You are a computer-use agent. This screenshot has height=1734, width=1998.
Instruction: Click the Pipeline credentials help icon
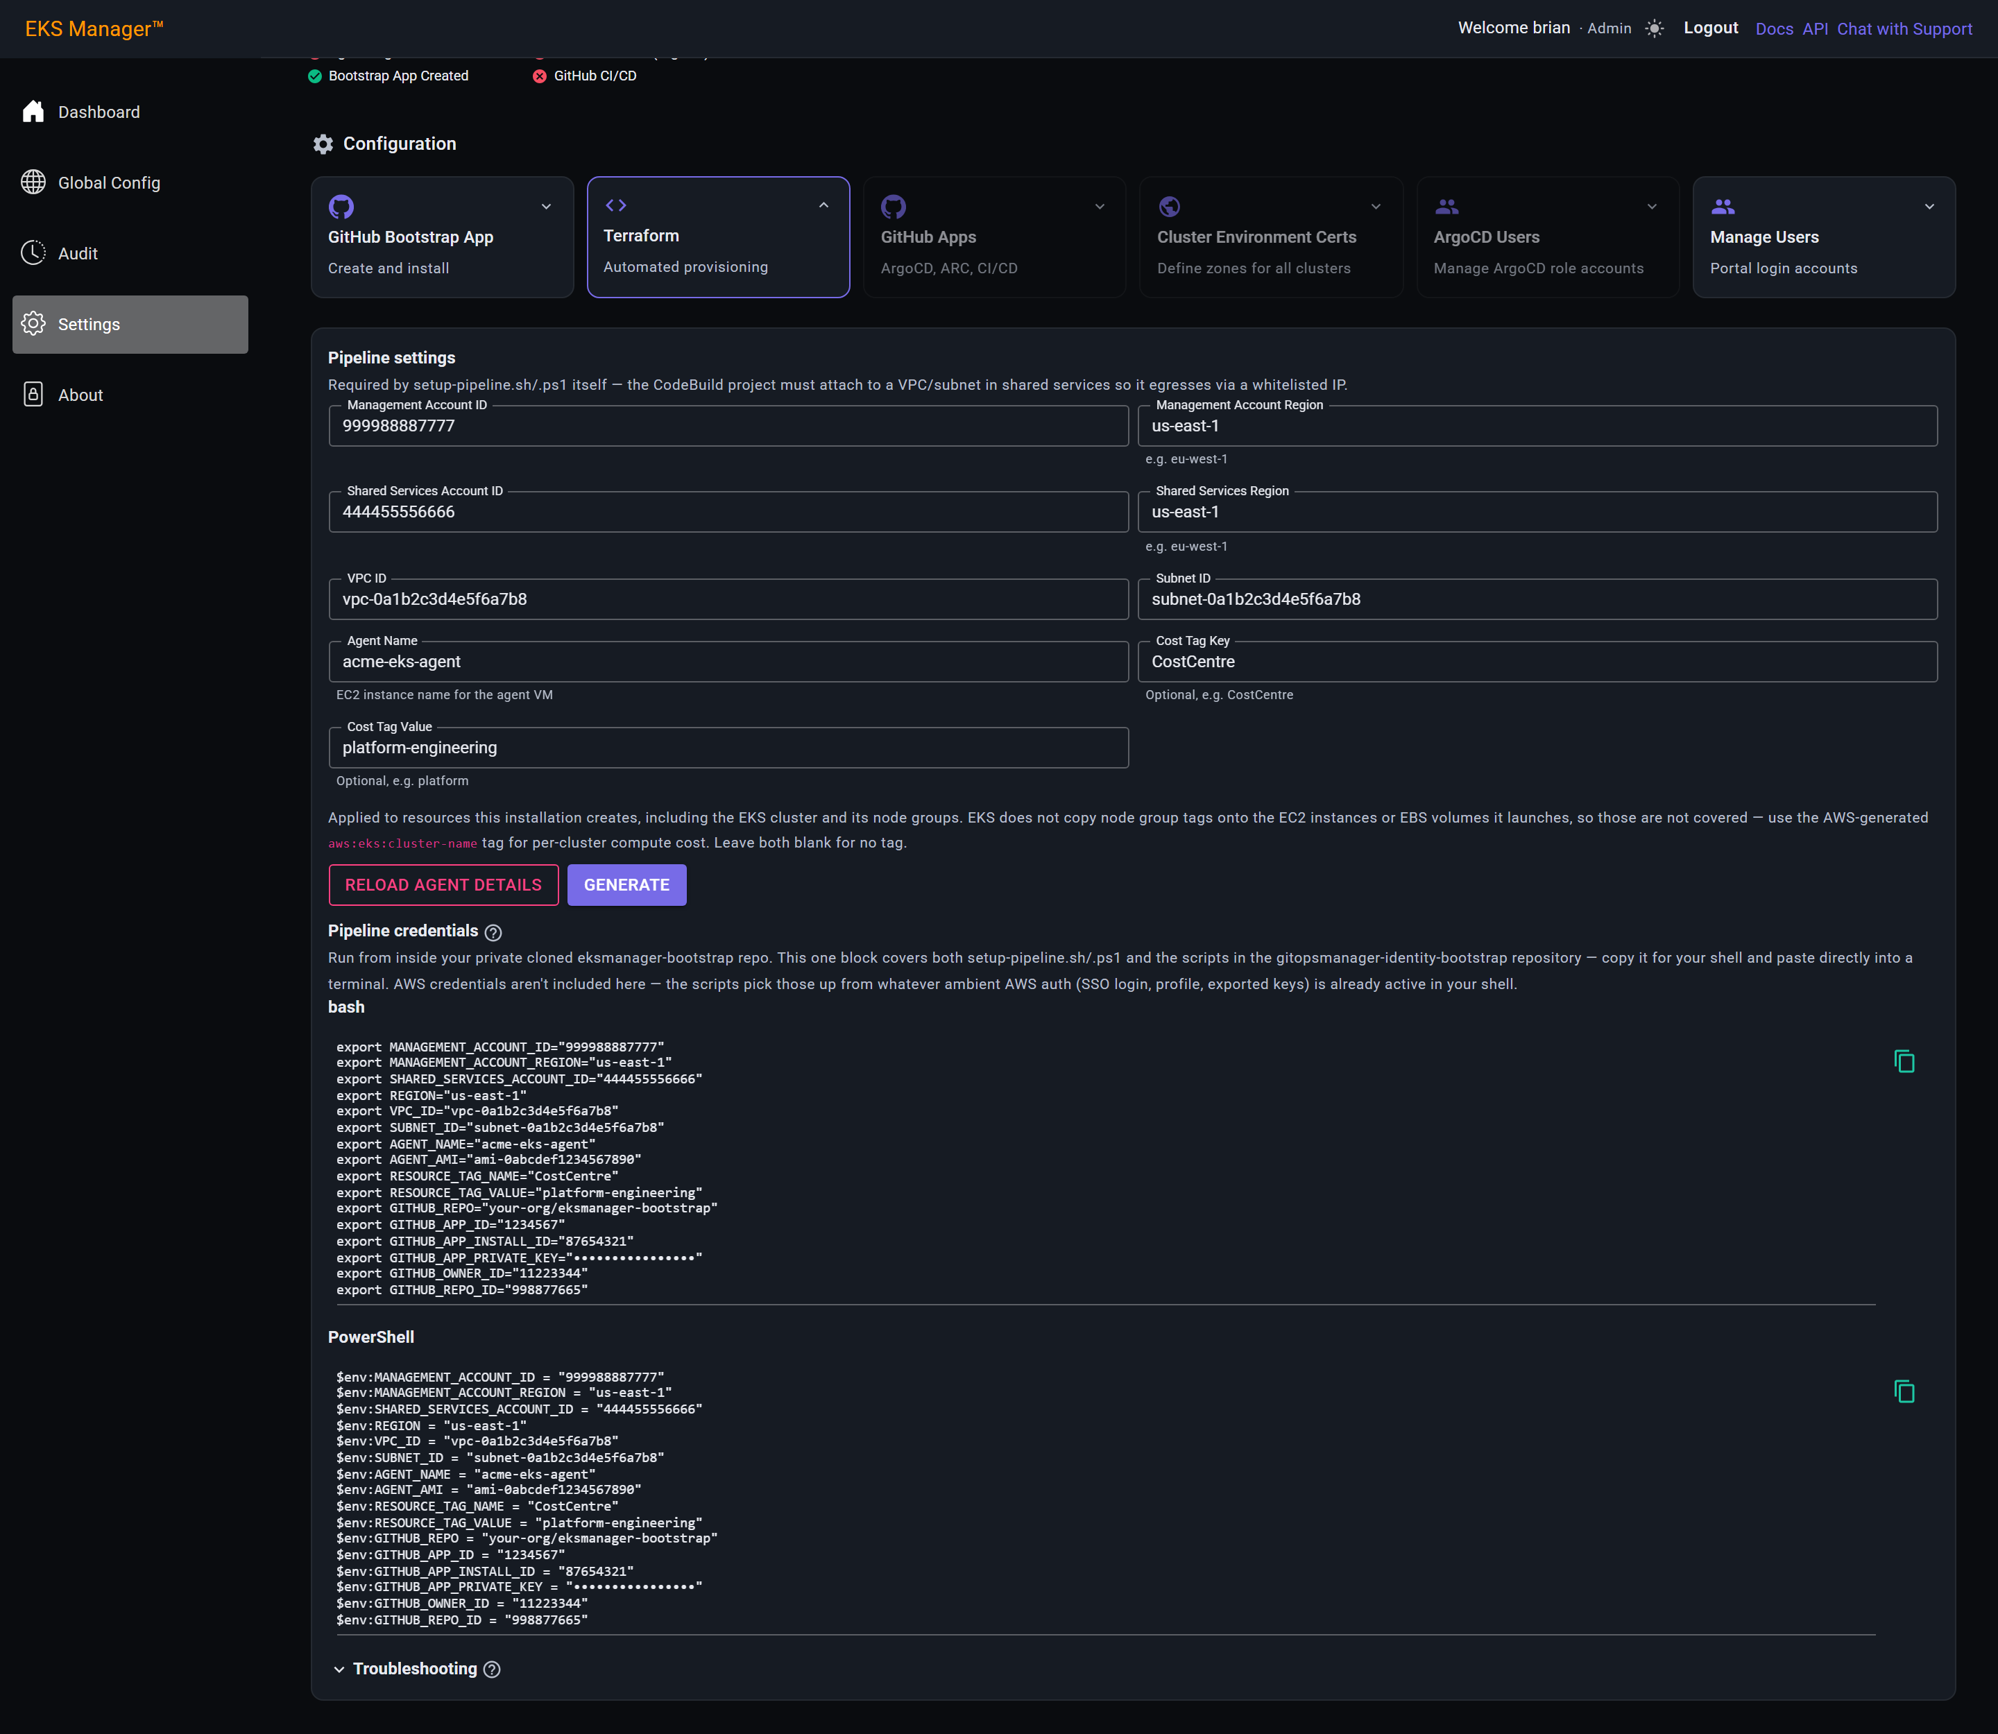pyautogui.click(x=493, y=933)
